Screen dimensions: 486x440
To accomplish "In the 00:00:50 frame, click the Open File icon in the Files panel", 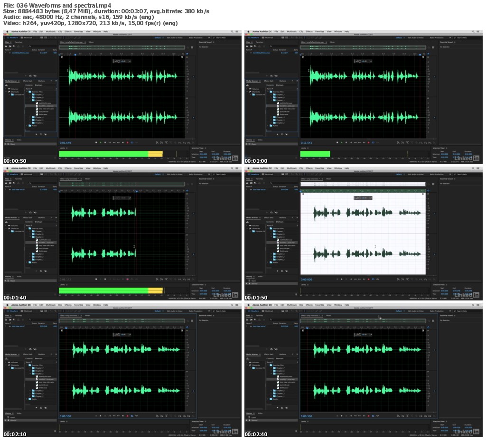I will tap(6, 46).
